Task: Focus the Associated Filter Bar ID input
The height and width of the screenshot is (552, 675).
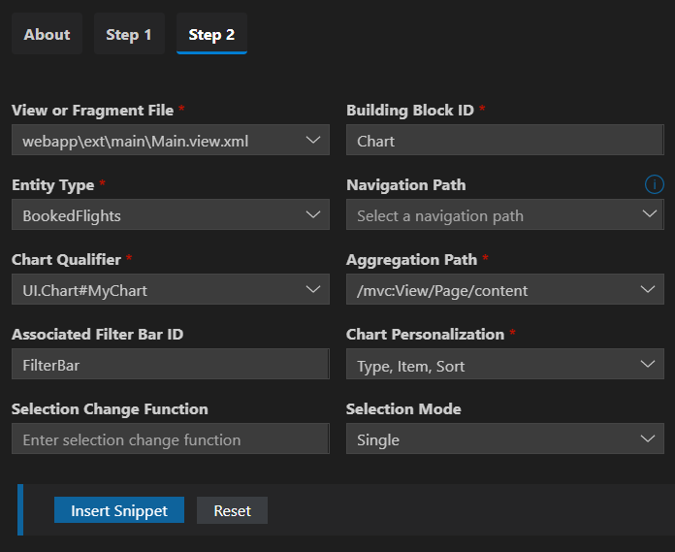Action: pos(171,366)
